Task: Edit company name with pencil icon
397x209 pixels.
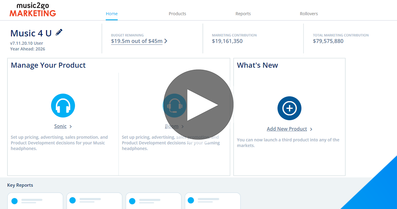Action: [x=59, y=32]
